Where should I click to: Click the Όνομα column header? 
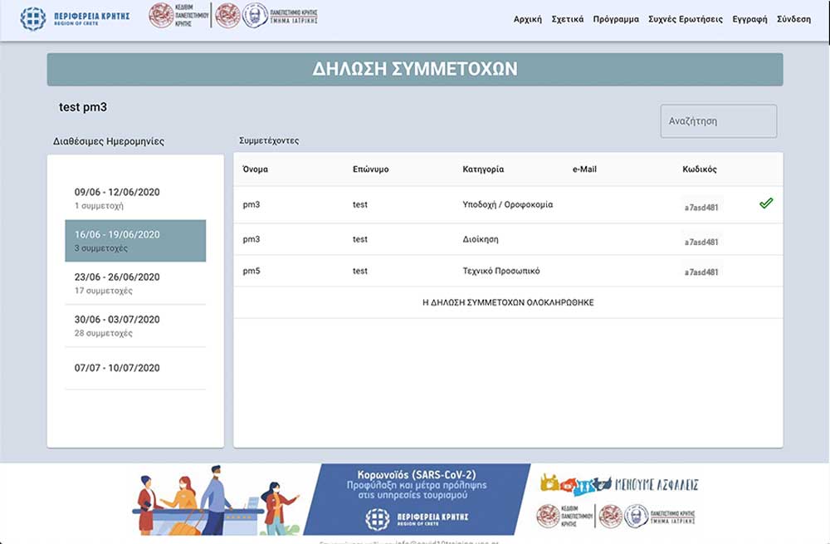coord(255,169)
